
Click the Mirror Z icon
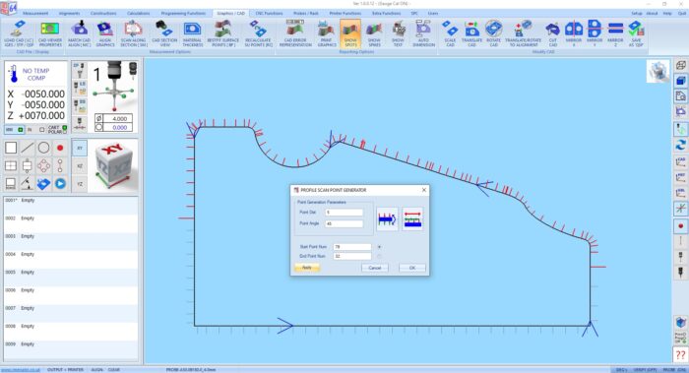tap(615, 33)
